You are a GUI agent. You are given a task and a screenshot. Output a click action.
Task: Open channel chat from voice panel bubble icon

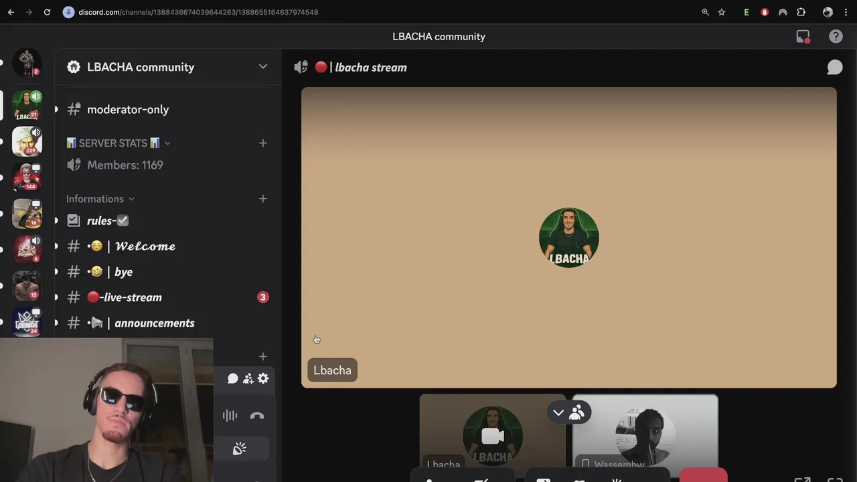[232, 378]
